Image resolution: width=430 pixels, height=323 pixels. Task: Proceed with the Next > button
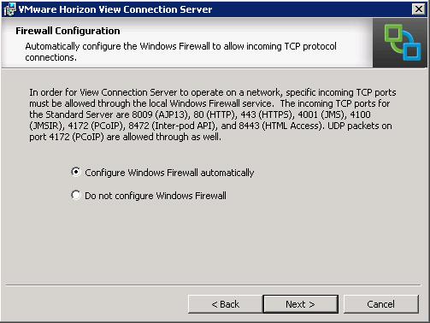click(301, 304)
